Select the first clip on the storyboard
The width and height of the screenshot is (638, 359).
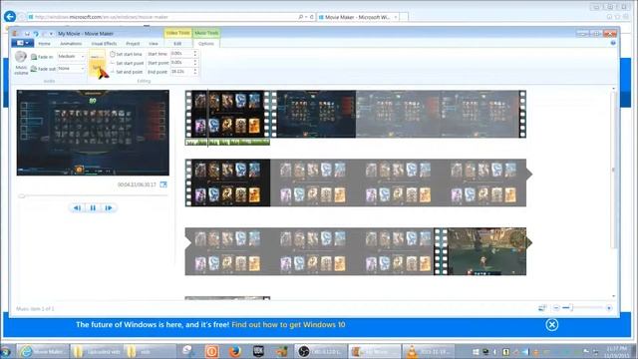(x=227, y=114)
